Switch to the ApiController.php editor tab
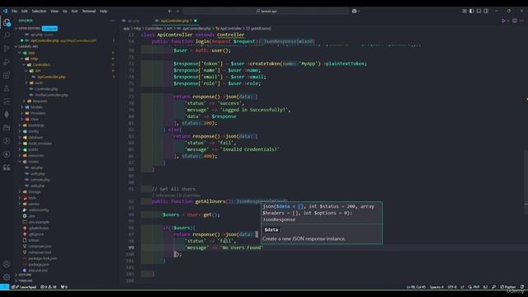 [176, 21]
